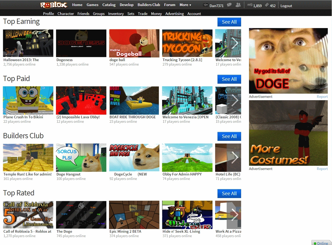
Task: Open the friends icon in header
Action: coord(238,5)
